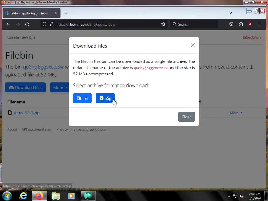Open Windows Explorer from the taskbar
Image resolution: width=268 pixels, height=201 pixels.
click(x=56, y=196)
